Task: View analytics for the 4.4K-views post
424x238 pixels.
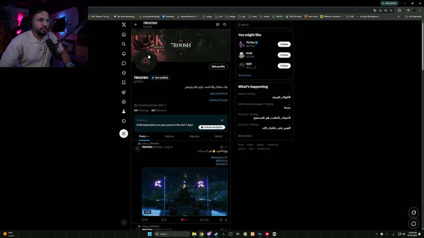Action: tap(204, 219)
